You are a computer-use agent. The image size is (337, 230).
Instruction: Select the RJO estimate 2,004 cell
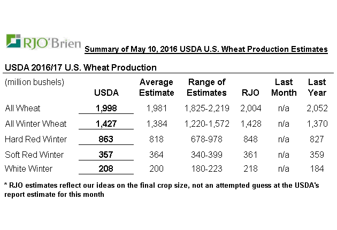coord(249,108)
